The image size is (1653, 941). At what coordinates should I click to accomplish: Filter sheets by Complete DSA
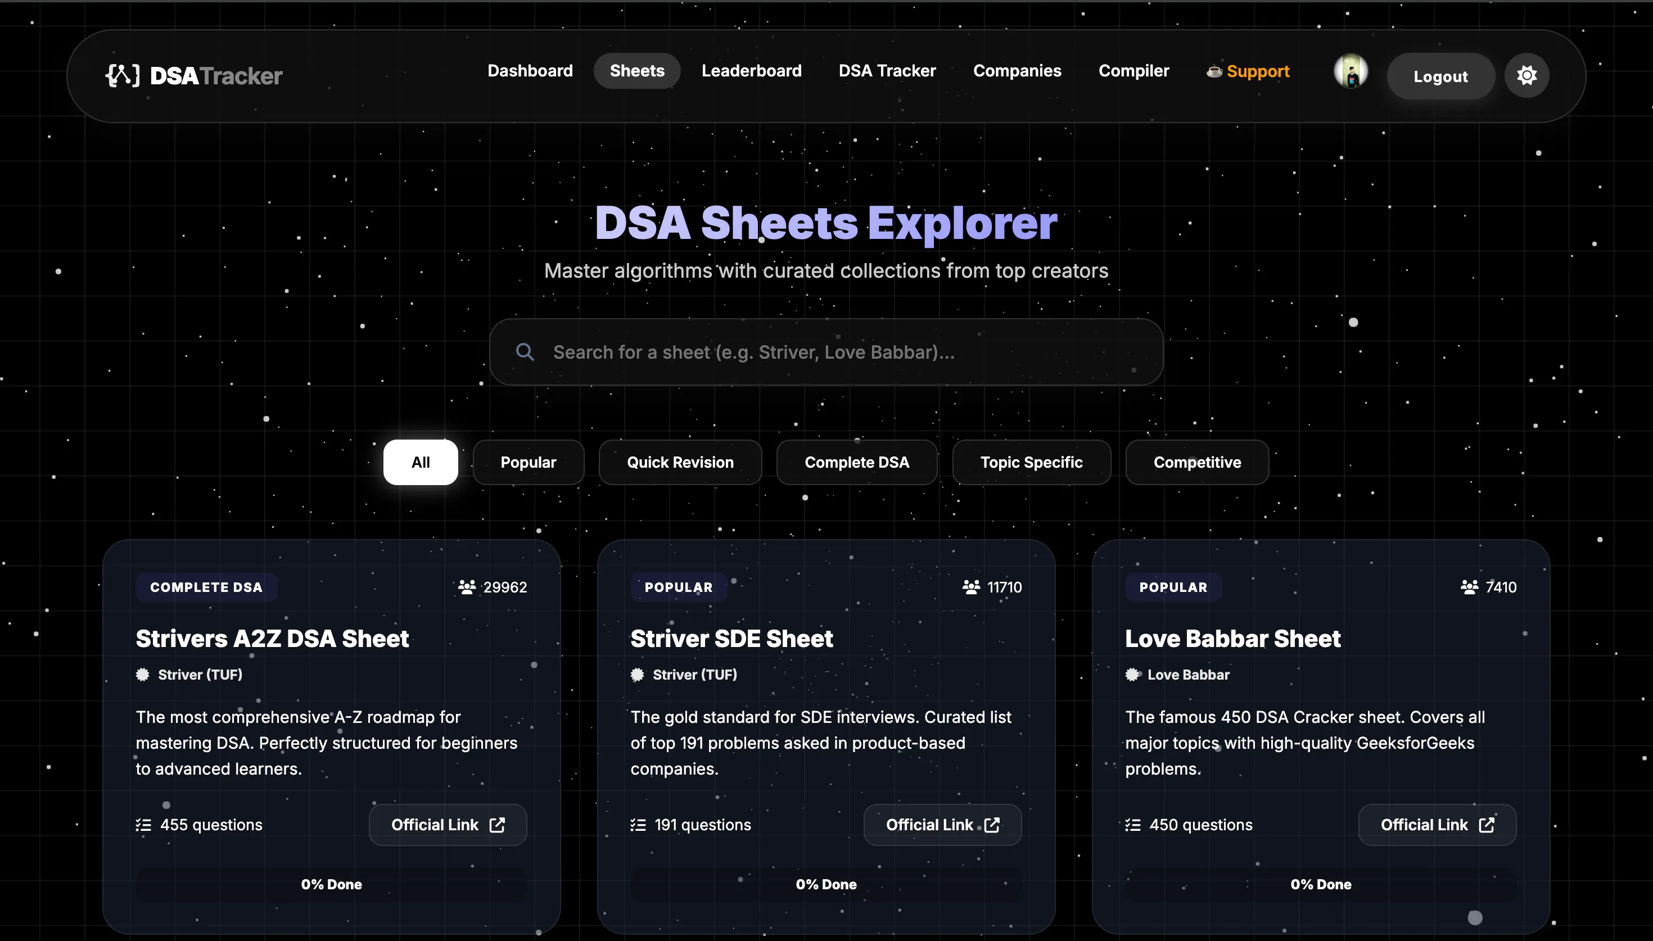point(856,462)
